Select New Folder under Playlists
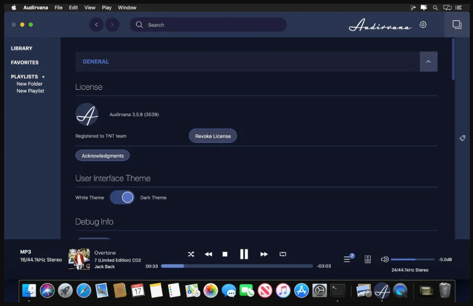Image resolution: width=473 pixels, height=306 pixels. 29,84
